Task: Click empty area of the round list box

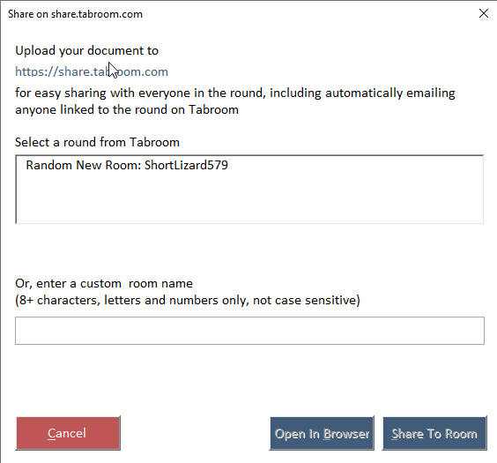Action: (249, 198)
